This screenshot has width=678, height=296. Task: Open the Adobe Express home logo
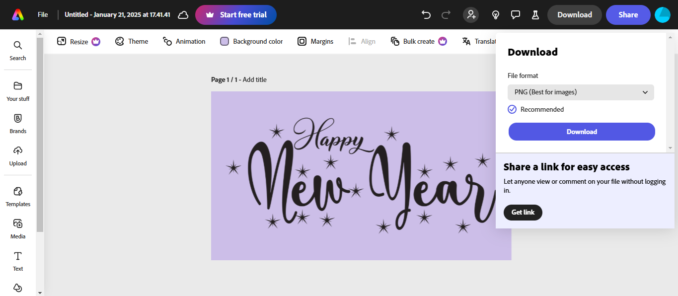[x=18, y=15]
